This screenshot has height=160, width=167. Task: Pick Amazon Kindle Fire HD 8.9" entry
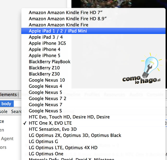[68, 19]
